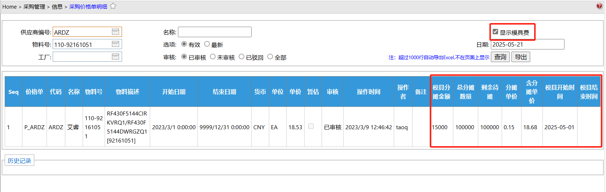Viewport: 606px width, 192px height.
Task: Click the 名称 input field
Action: [x=214, y=32]
